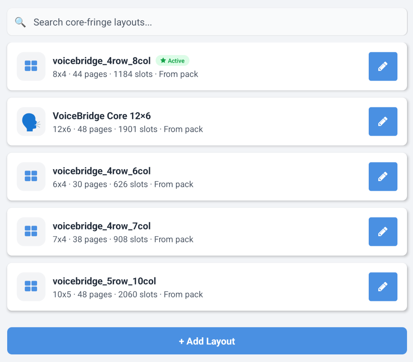Screen dimensions: 413x362
Task: Edit the voicebridge_4row_6col layout
Action: [383, 176]
